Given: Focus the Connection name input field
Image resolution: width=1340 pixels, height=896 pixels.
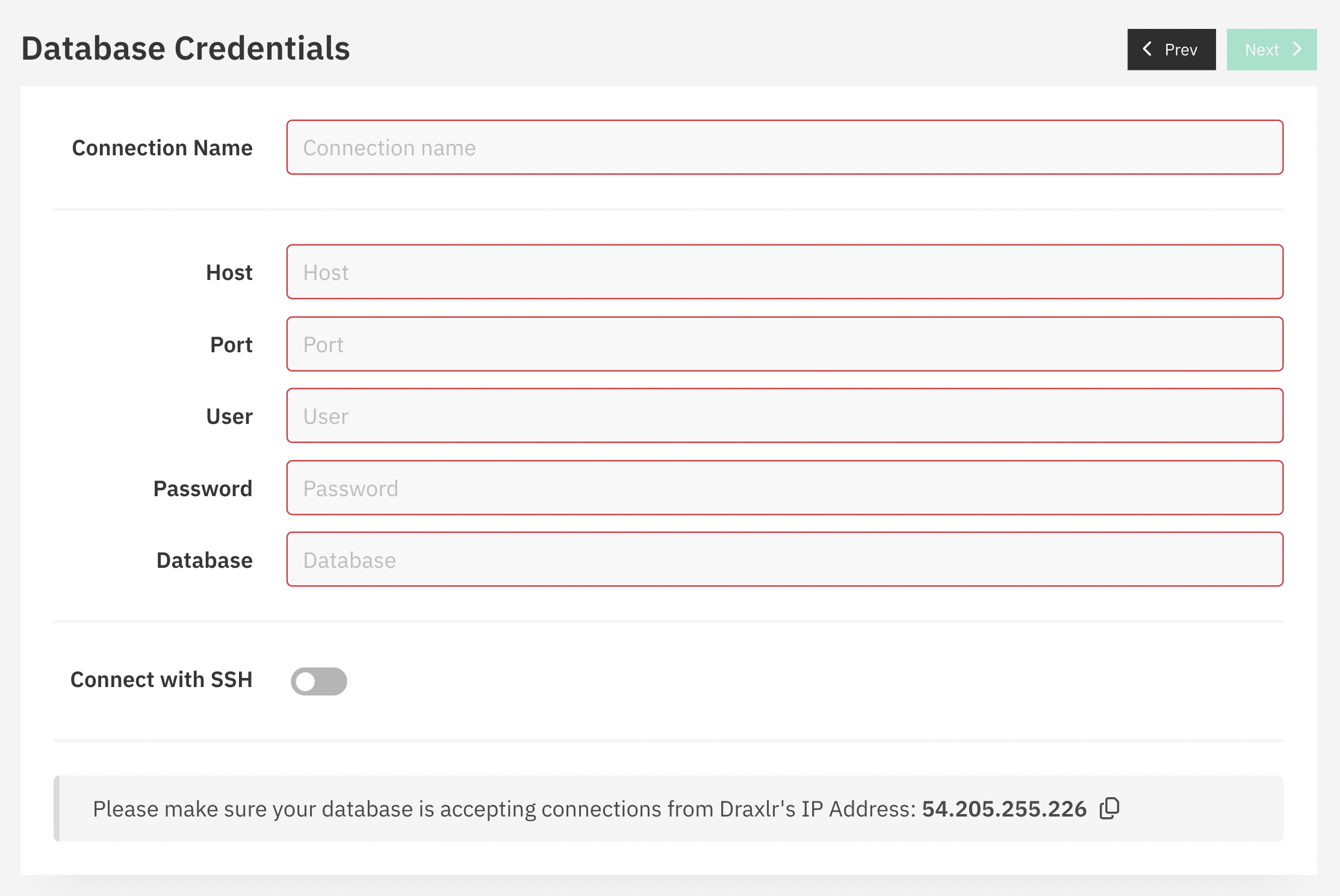Looking at the screenshot, I should 785,148.
